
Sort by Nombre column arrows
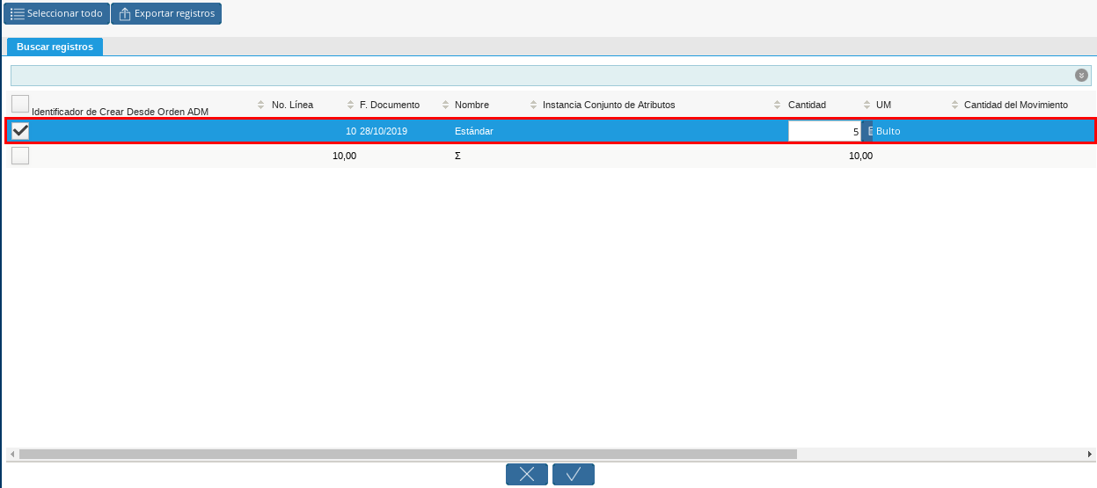point(534,105)
